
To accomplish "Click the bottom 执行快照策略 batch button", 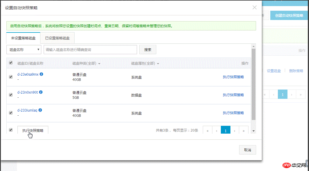I will (33, 130).
